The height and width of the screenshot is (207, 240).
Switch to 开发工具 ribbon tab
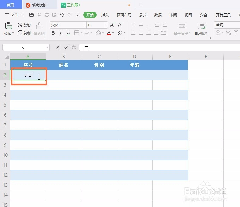223,15
